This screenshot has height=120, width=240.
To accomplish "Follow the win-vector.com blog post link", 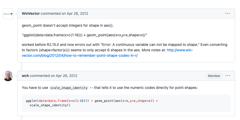I will 107,53.
